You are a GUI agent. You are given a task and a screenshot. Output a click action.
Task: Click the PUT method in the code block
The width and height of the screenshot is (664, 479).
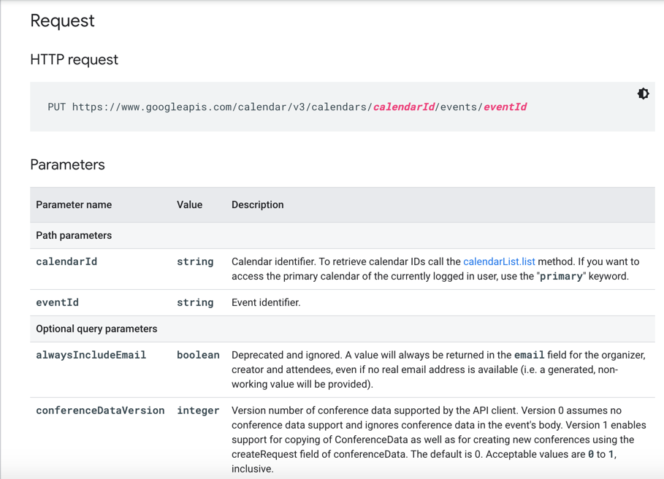click(56, 107)
